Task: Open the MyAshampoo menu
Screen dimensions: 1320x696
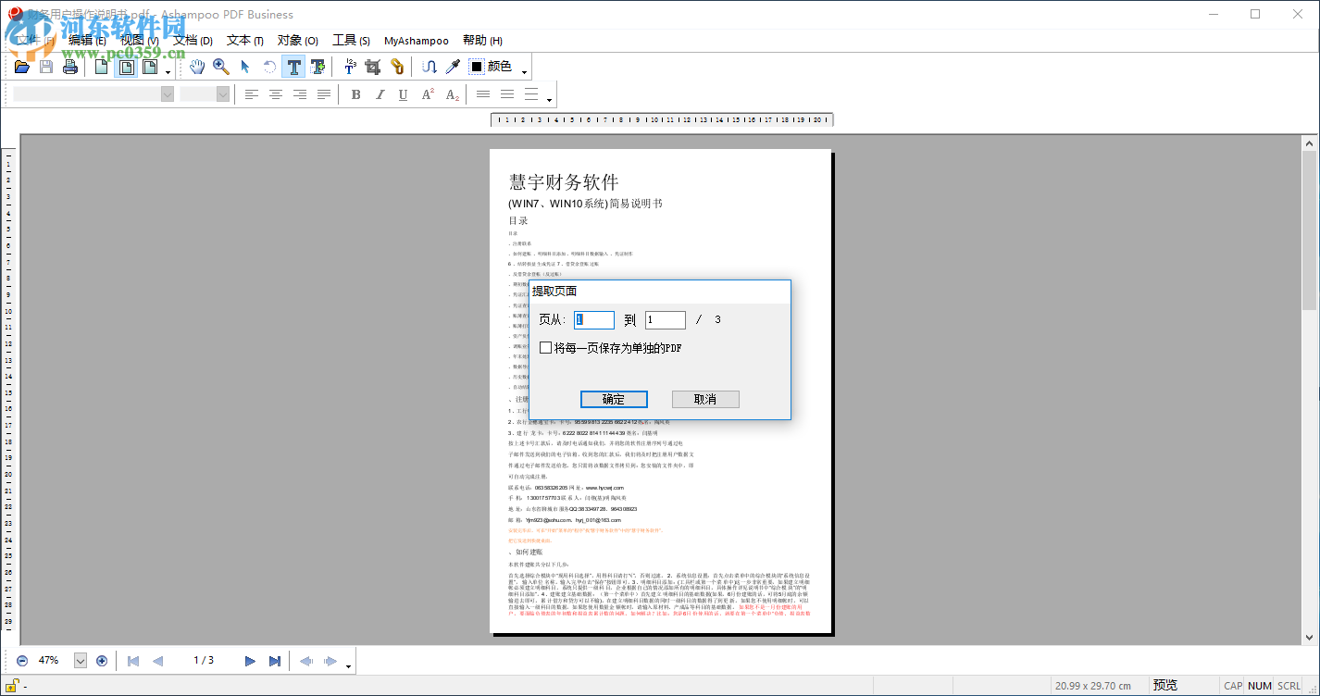Action: pos(417,41)
